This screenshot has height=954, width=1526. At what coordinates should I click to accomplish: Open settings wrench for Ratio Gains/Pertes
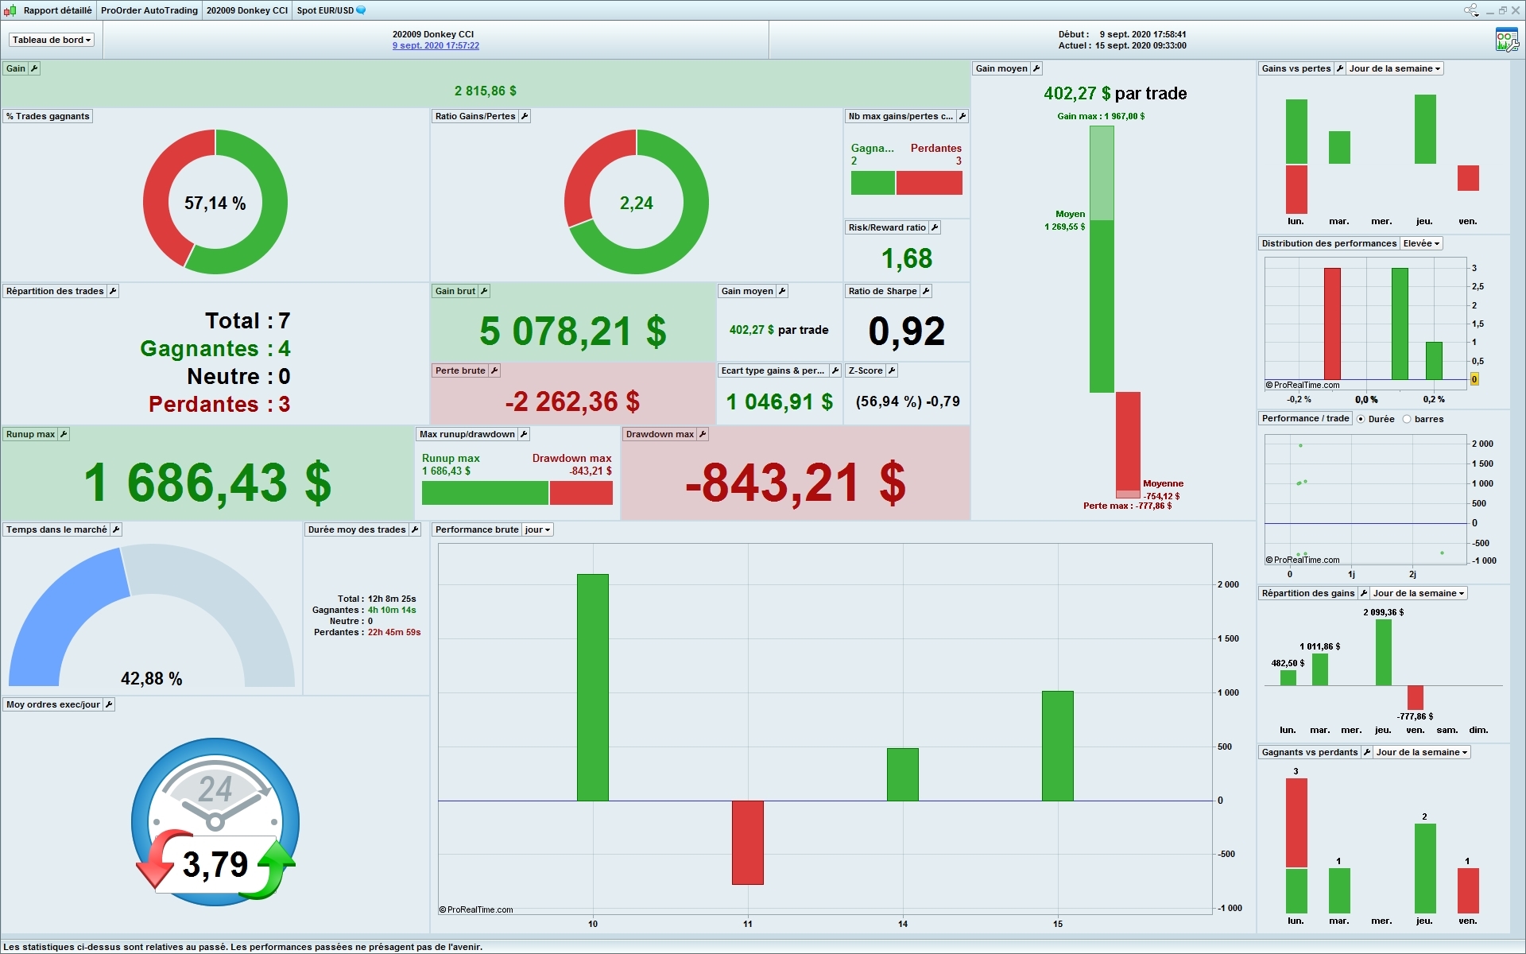(525, 116)
